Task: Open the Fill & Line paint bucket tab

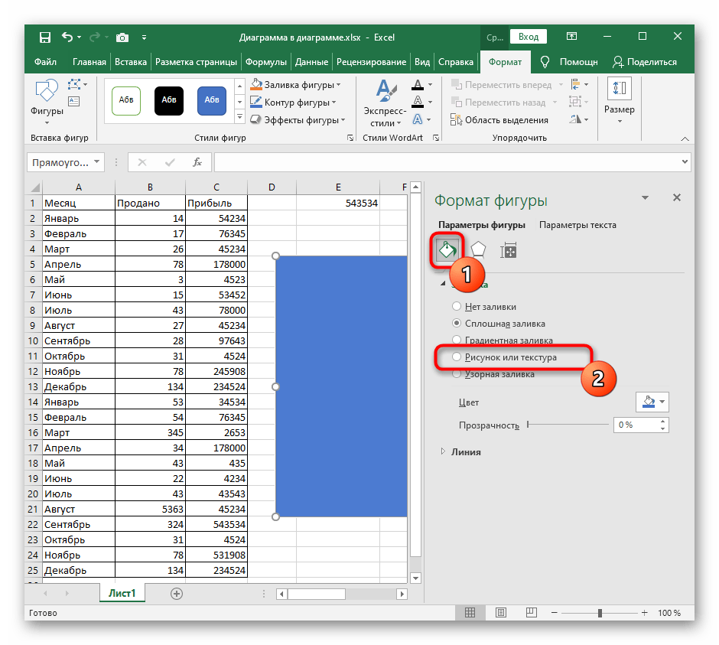Action: click(447, 250)
